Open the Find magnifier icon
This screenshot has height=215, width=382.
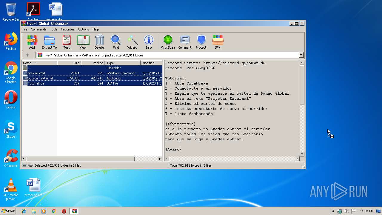116,42
